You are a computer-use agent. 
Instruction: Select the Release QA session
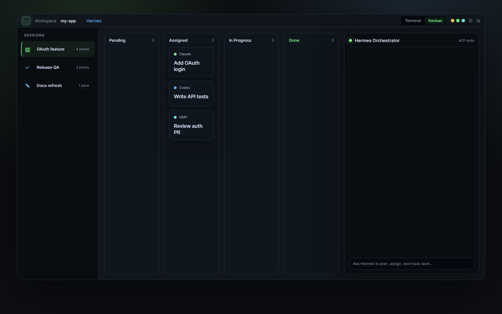[58, 67]
